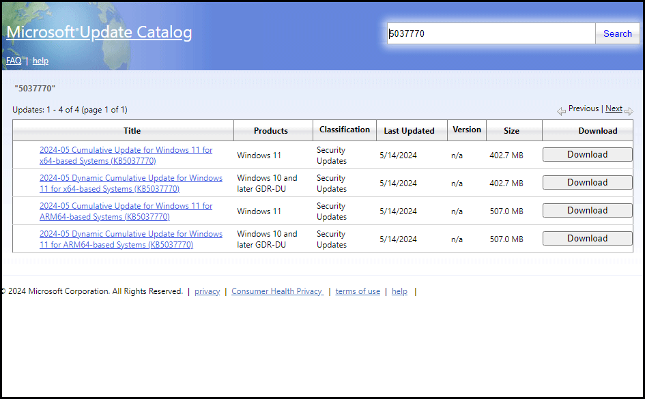
Task: Click 'Security Updates' in first row
Action: tap(332, 156)
